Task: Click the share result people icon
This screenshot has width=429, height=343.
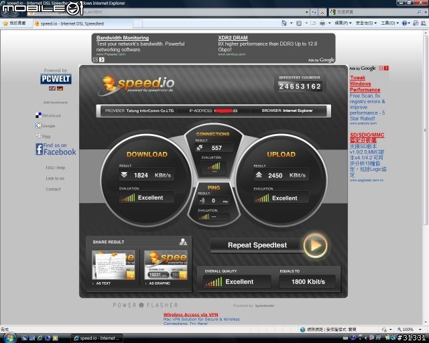Action: pos(183,242)
